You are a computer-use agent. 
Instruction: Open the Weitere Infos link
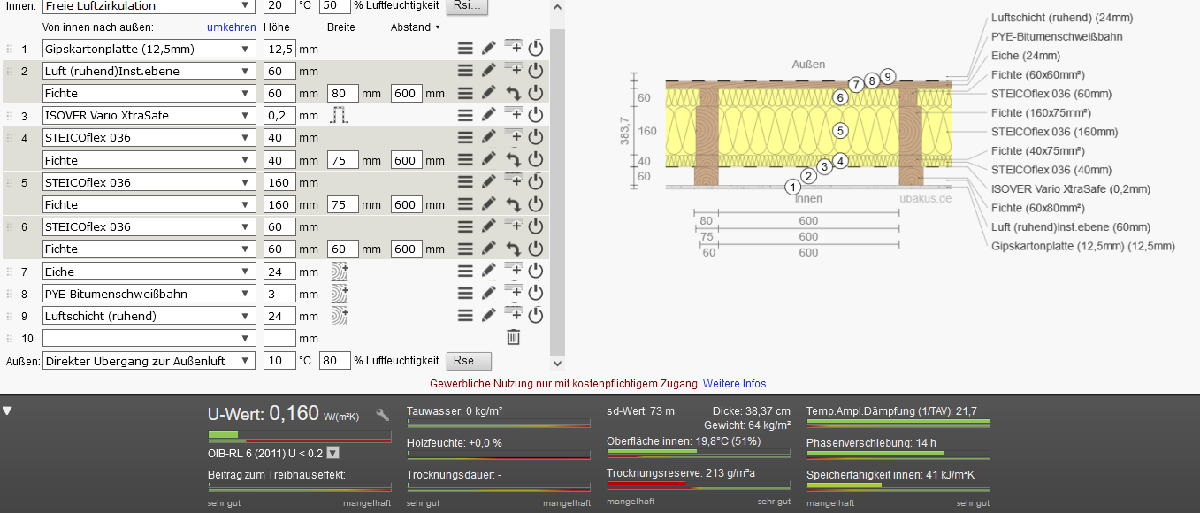pyautogui.click(x=734, y=384)
